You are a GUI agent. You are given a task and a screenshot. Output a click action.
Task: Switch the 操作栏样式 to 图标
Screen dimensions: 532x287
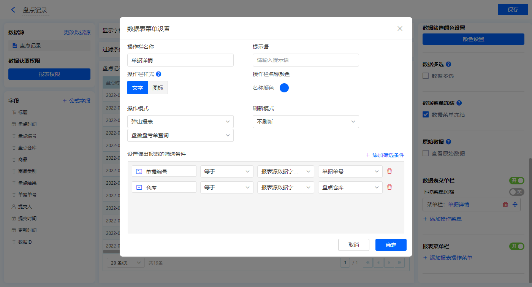[158, 88]
